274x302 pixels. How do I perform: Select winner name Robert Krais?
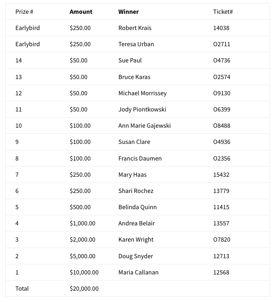coord(135,28)
